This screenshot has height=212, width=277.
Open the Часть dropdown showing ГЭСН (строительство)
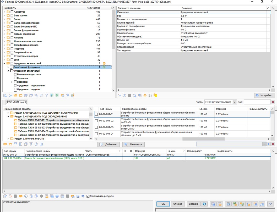[234, 102]
